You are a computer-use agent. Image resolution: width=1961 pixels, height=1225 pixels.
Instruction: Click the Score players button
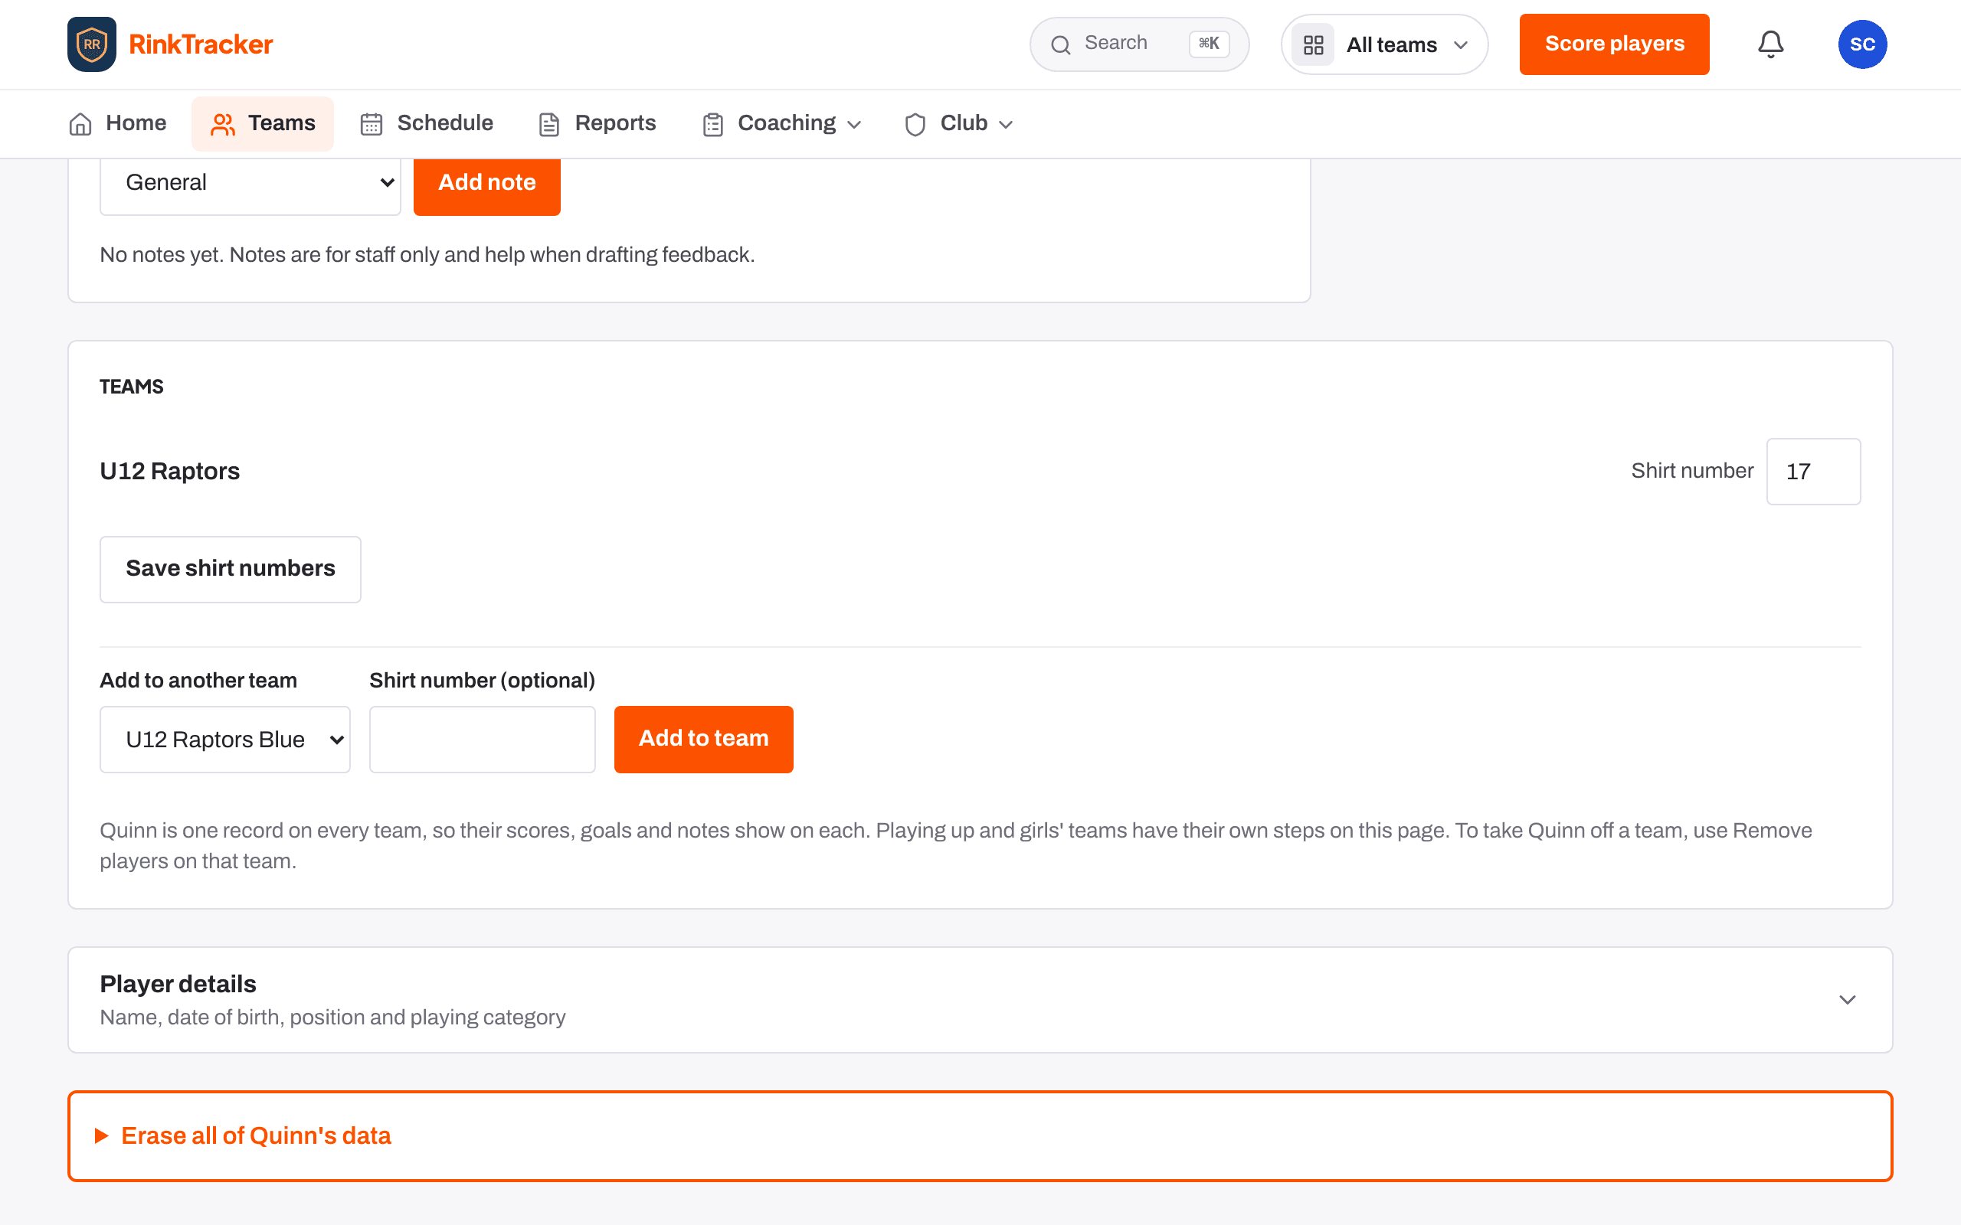click(x=1614, y=44)
